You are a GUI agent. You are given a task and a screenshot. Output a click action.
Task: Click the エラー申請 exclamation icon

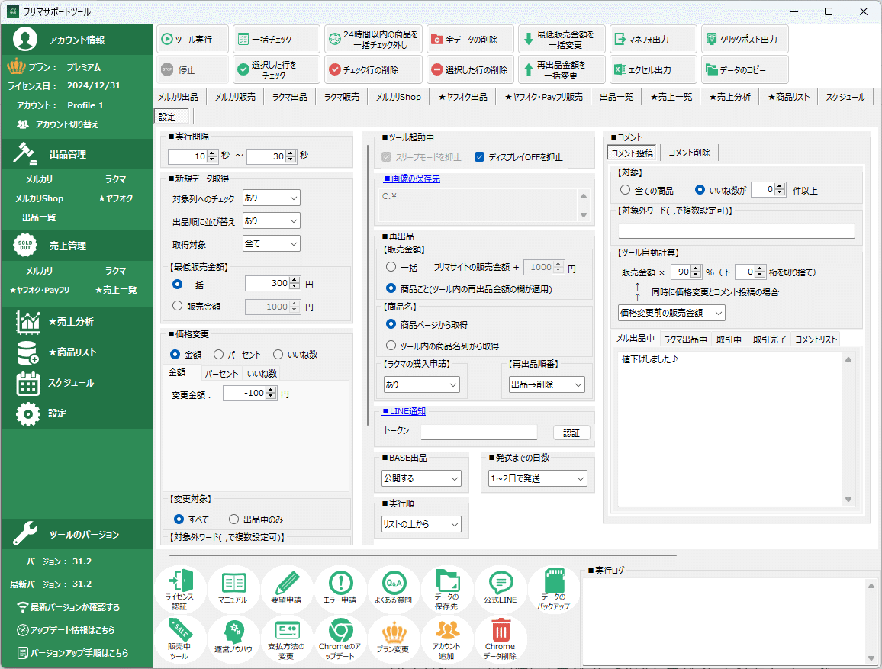[340, 589]
